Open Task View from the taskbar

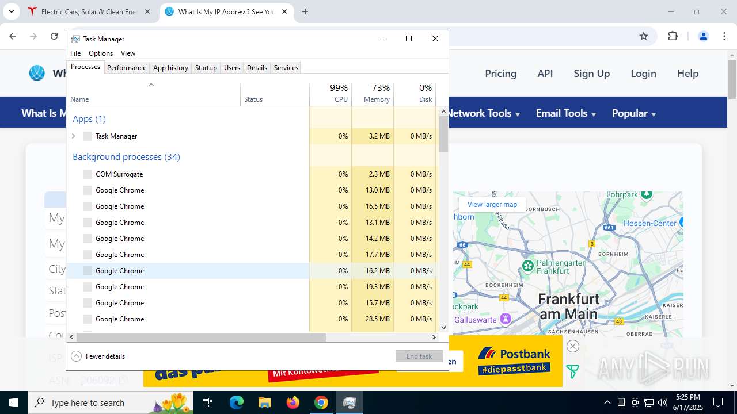[x=207, y=402]
